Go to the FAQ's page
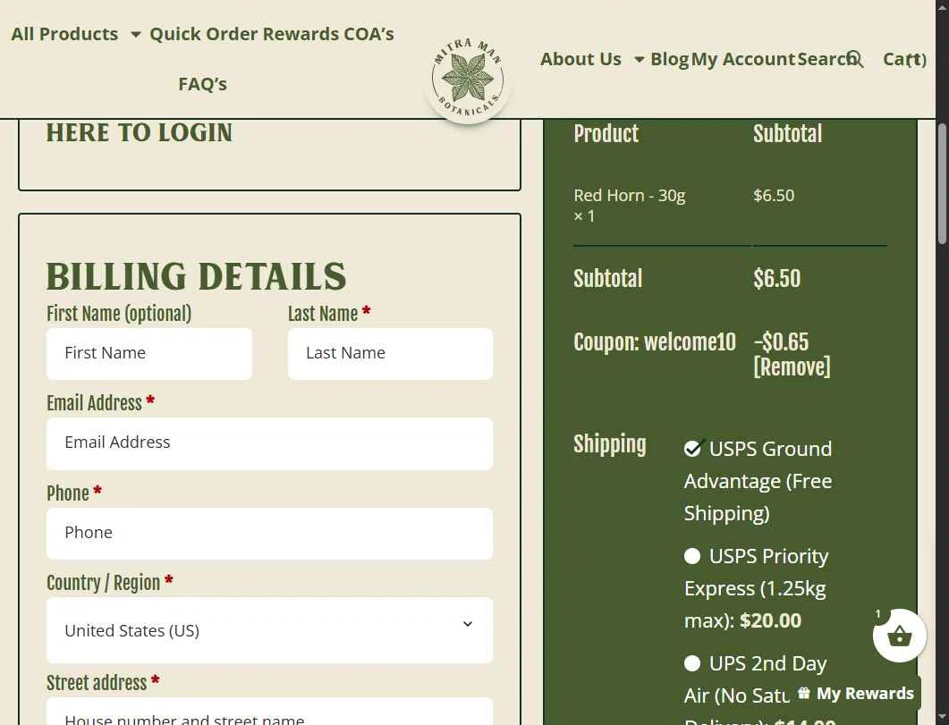949x725 pixels. tap(203, 84)
